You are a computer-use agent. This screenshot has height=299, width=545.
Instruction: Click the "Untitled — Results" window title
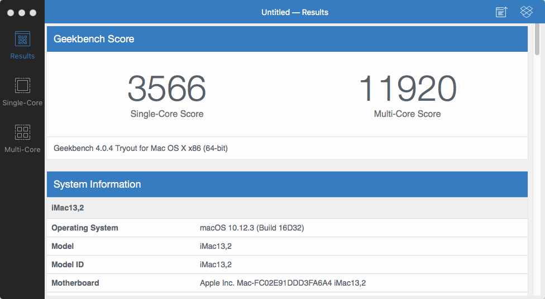pos(295,12)
